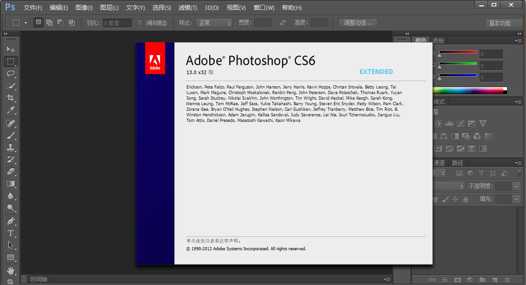Select the Eyedropper tool
This screenshot has height=285, width=526.
pos(11,110)
